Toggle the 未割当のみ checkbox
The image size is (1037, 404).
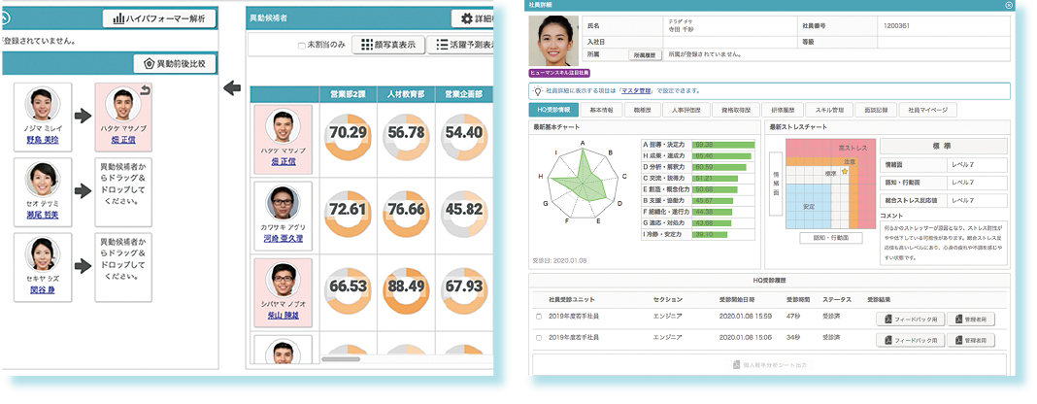[302, 46]
